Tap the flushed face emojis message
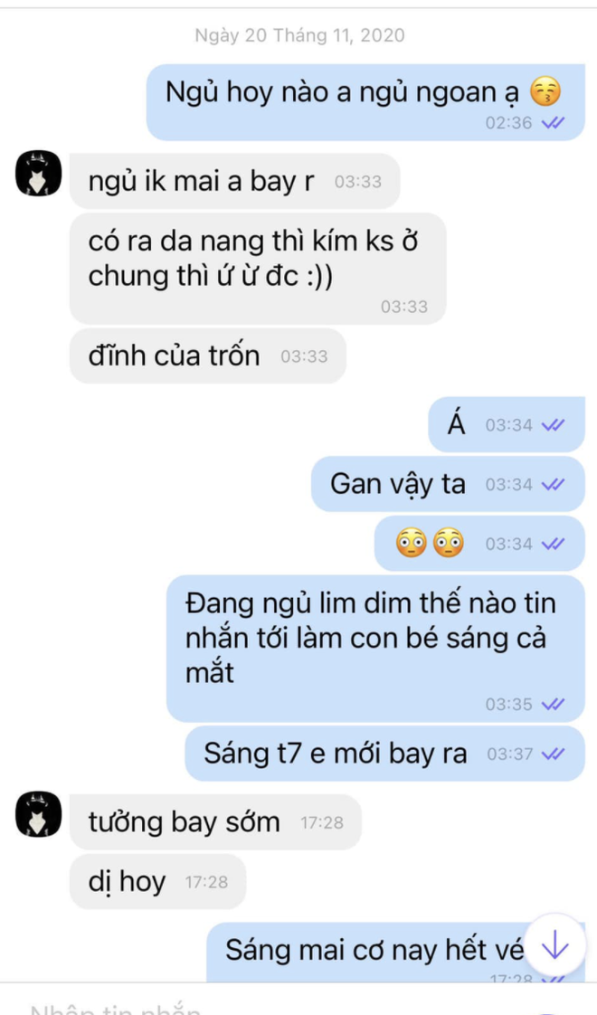The width and height of the screenshot is (597, 1015). click(479, 543)
